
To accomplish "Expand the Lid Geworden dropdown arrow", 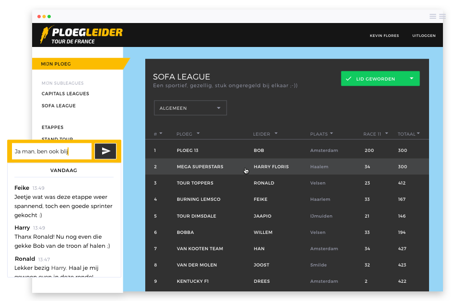I will 411,79.
